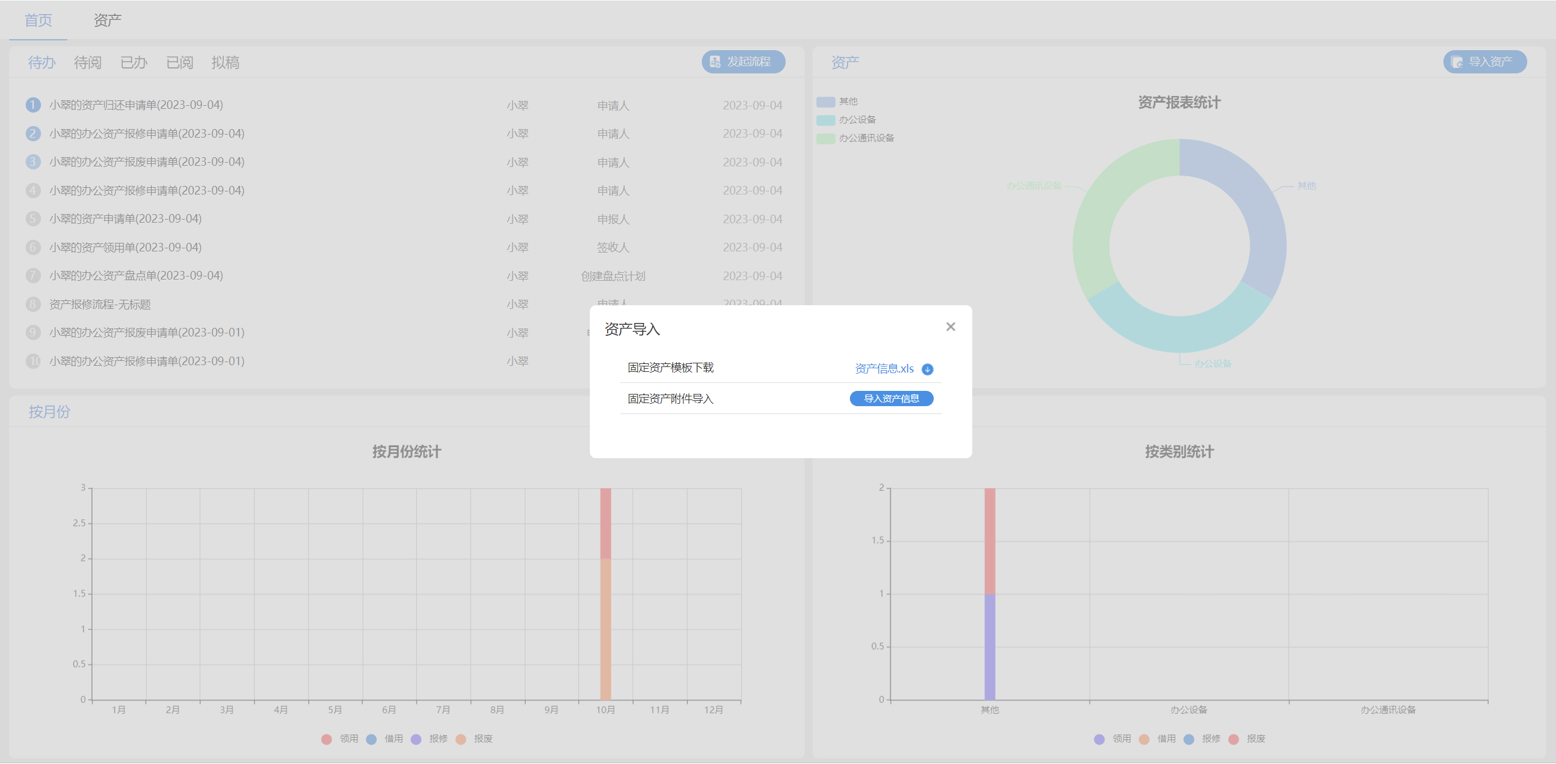
Task: Open 小翠的资产领用单(2023-09-04) entry
Action: tap(125, 247)
